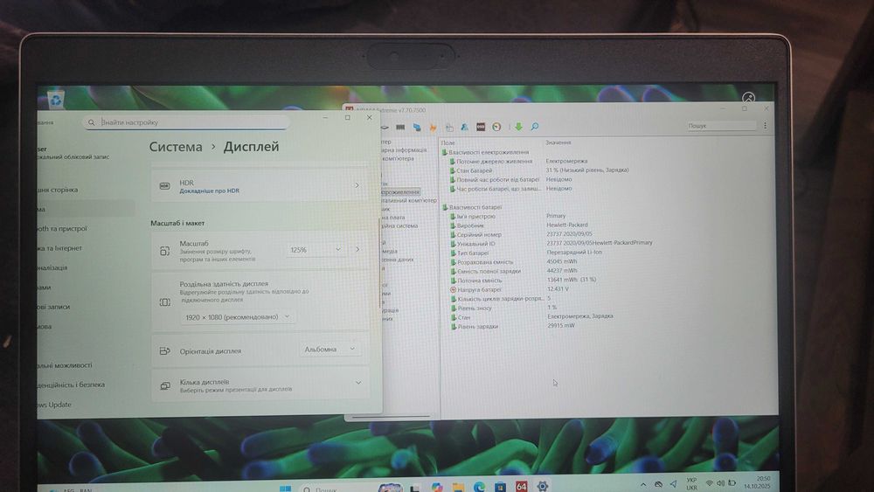The height and width of the screenshot is (492, 874).
Task: Select Windows Update in Settings sidebar
Action: coord(54,405)
